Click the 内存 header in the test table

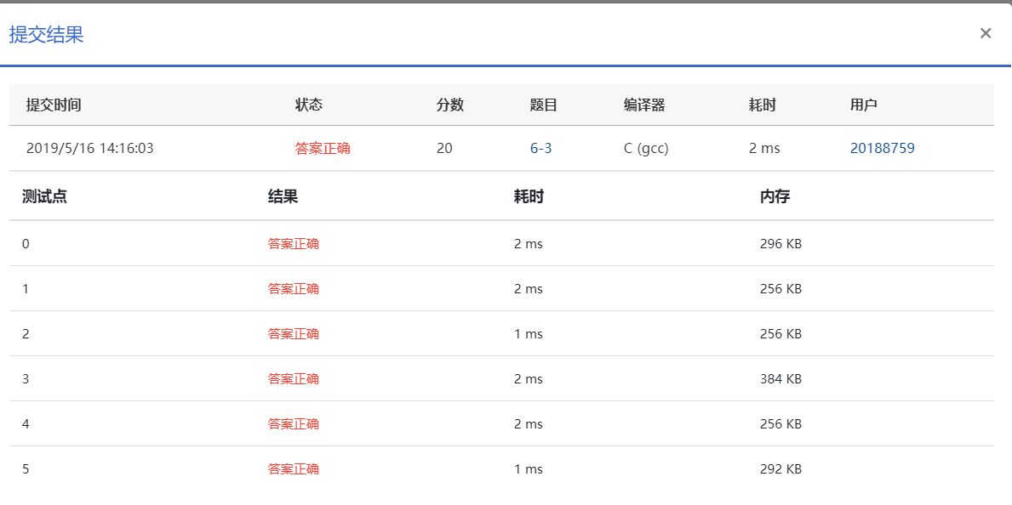[x=775, y=196]
